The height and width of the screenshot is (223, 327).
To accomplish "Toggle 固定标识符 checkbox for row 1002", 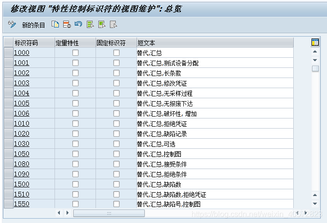I will 116,73.
